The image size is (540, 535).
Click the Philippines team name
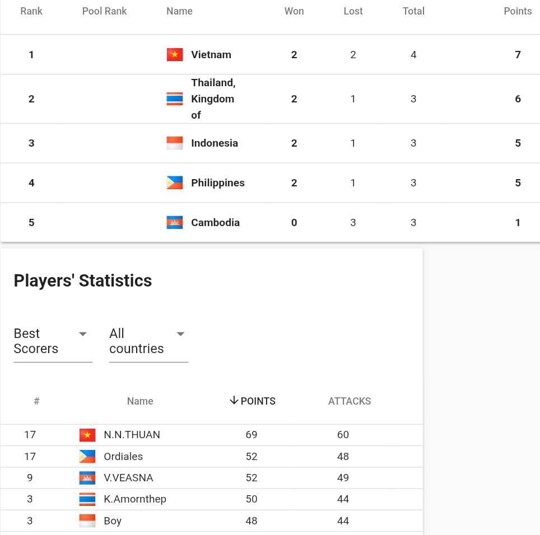(x=218, y=182)
